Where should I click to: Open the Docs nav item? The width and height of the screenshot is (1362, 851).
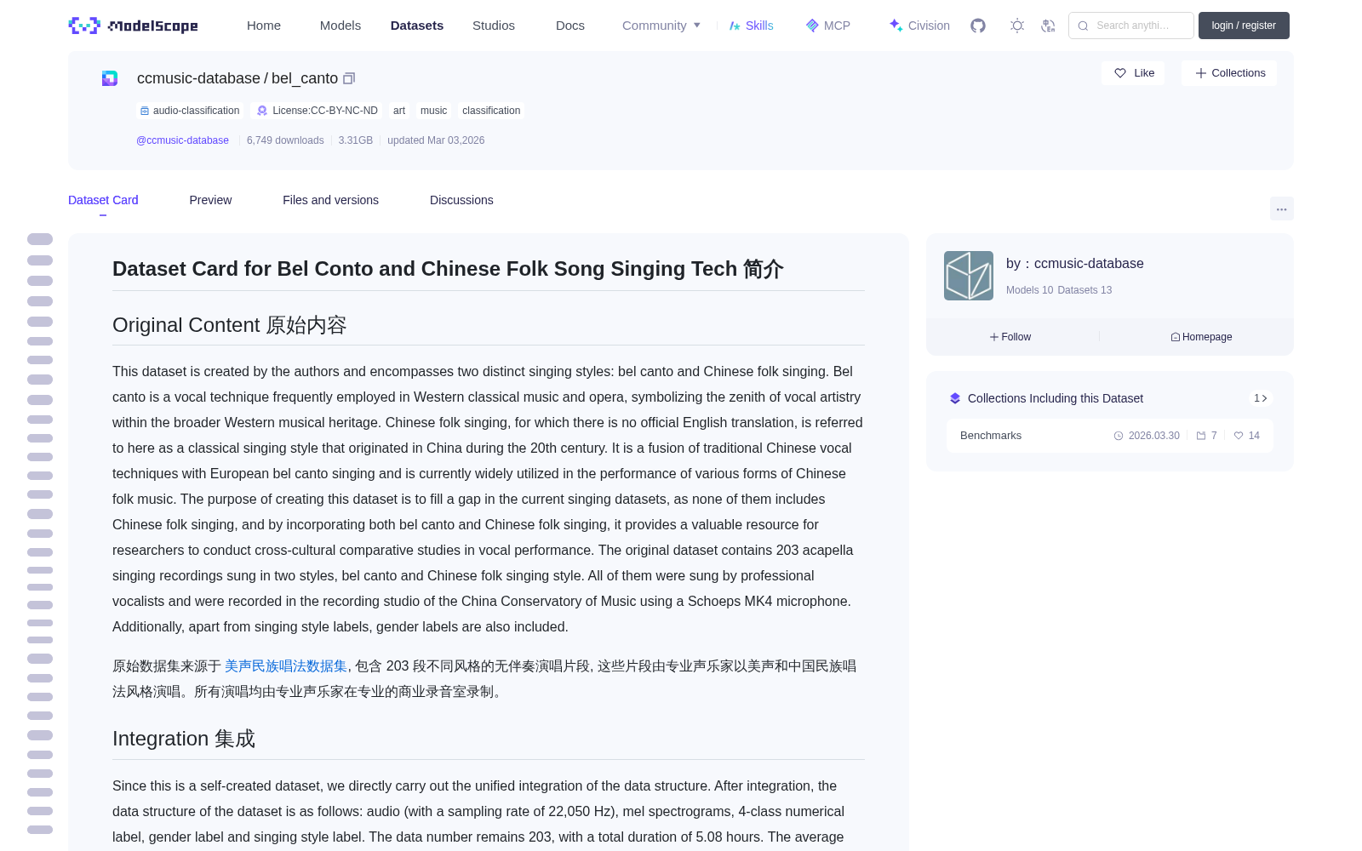[x=570, y=26]
